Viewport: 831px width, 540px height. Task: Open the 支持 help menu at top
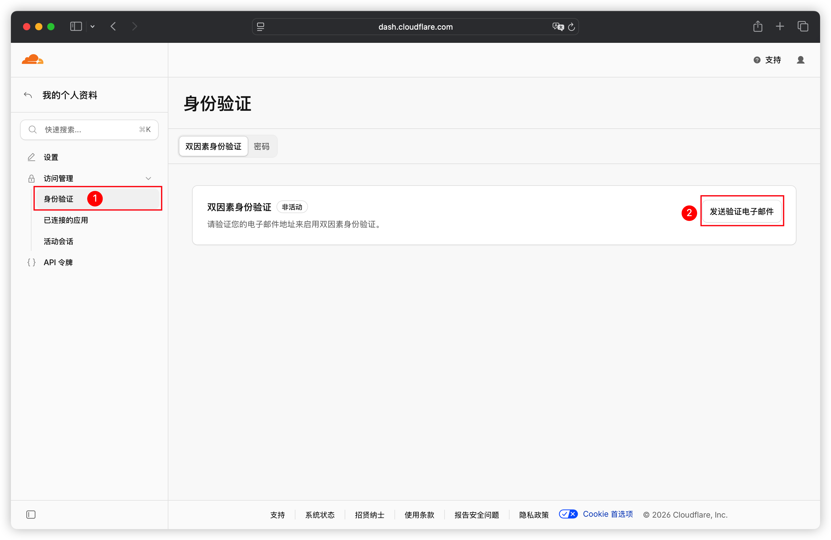coord(767,60)
